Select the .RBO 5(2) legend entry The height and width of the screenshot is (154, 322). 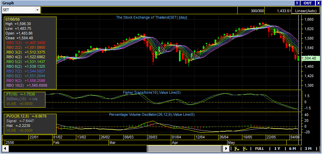pyautogui.click(x=25, y=62)
